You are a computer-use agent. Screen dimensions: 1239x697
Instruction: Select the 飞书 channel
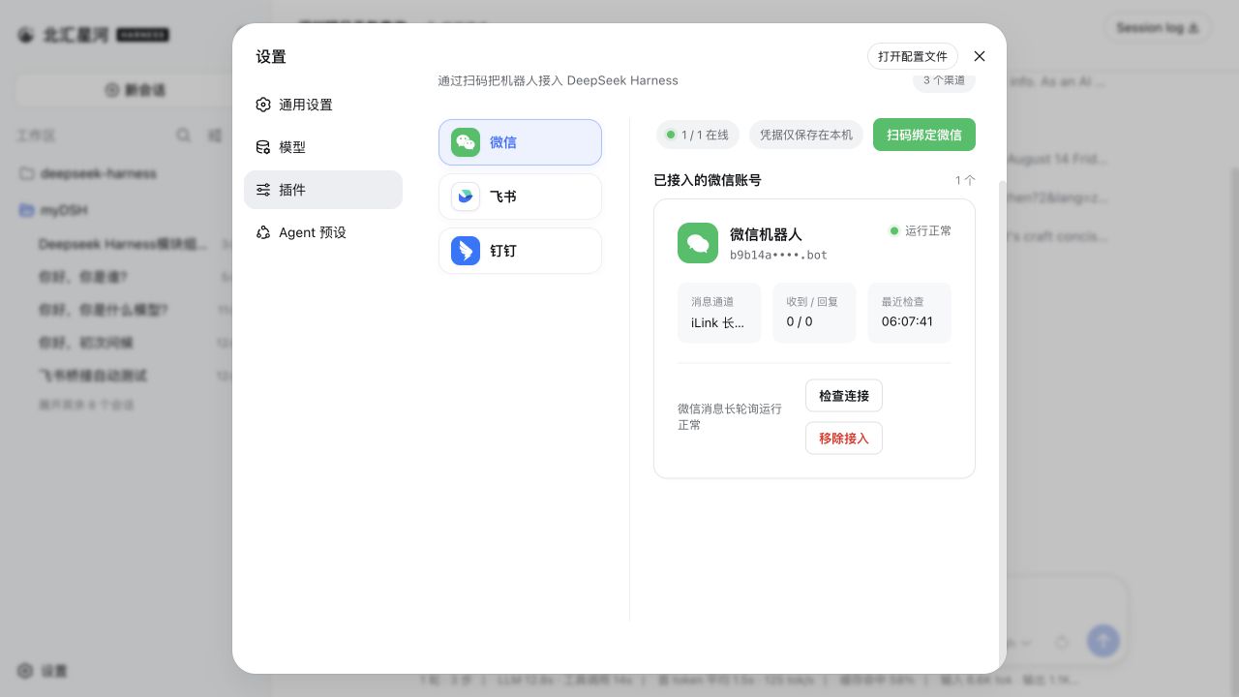[520, 197]
